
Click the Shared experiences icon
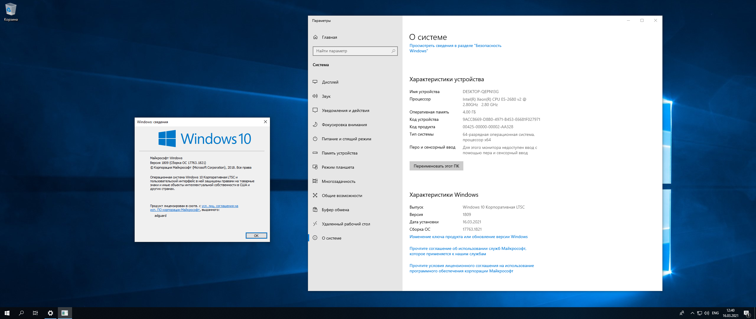[315, 195]
